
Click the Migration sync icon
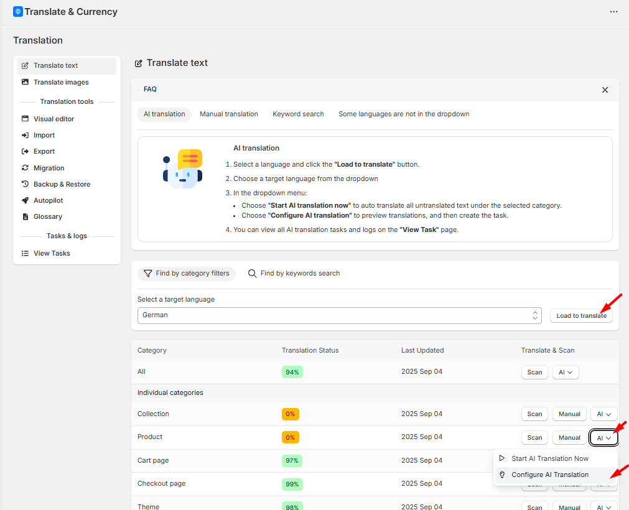point(25,168)
